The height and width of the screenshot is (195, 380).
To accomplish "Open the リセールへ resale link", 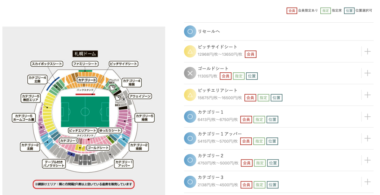I will (209, 31).
